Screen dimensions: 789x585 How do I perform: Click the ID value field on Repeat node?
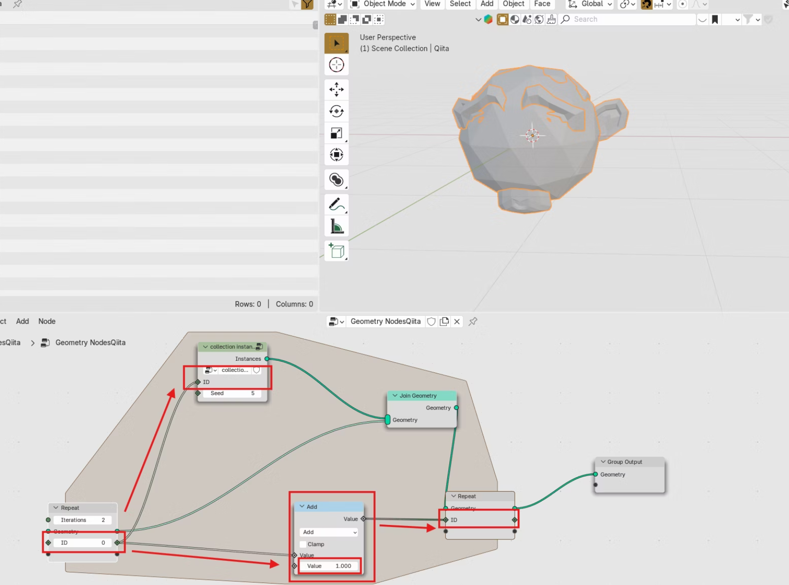[82, 543]
